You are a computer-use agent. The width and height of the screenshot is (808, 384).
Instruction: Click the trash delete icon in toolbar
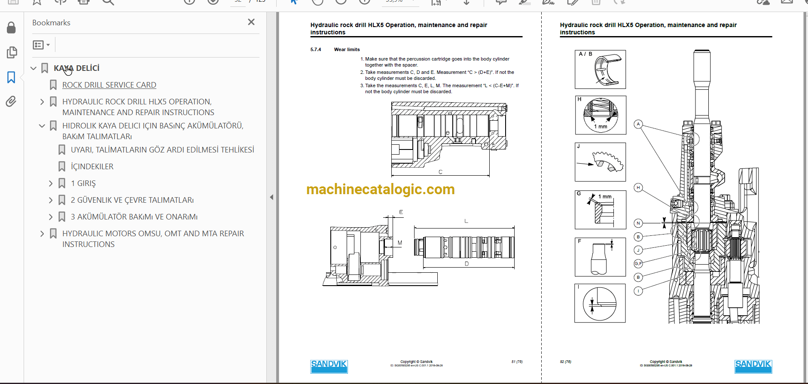(596, 2)
